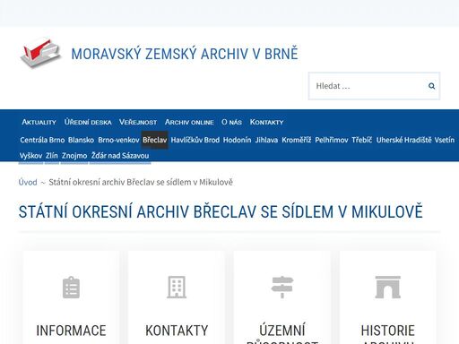Open the Kontakty card title

(177, 331)
